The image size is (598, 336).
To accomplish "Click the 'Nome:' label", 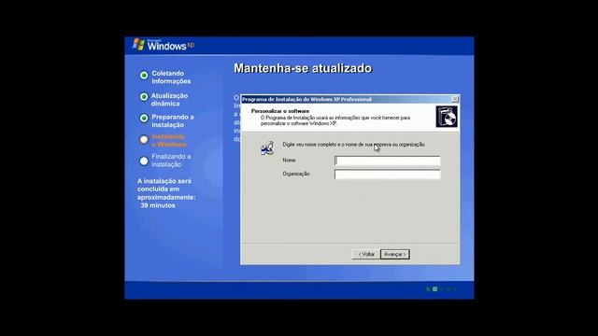I will [290, 161].
